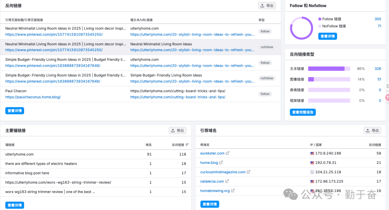The image size is (389, 210).
Task: Click text links count 326
Action: click(377, 68)
